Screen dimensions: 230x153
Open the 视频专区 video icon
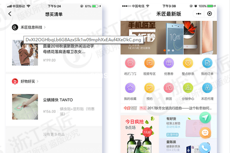click(149, 63)
